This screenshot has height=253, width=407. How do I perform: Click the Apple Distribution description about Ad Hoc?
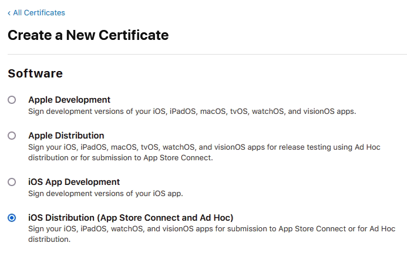point(204,147)
